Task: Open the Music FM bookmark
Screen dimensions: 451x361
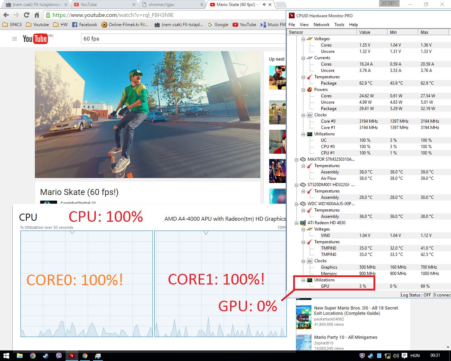Action: click(x=273, y=25)
